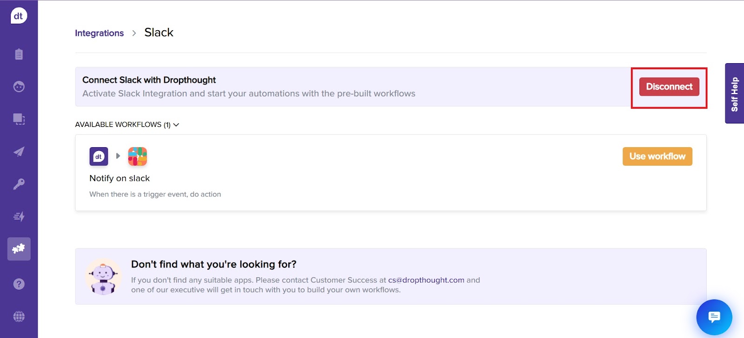Open the clipboard icon in sidebar
Screen dimensions: 744x338
click(x=19, y=54)
